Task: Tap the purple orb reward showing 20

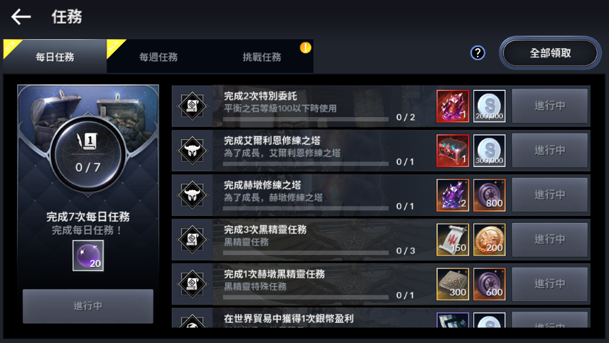Action: pos(88,256)
